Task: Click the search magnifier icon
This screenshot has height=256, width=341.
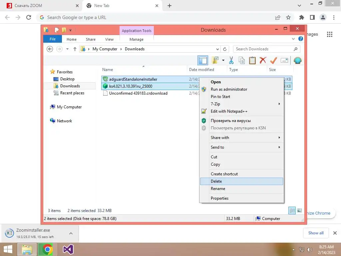Action: pos(295,49)
